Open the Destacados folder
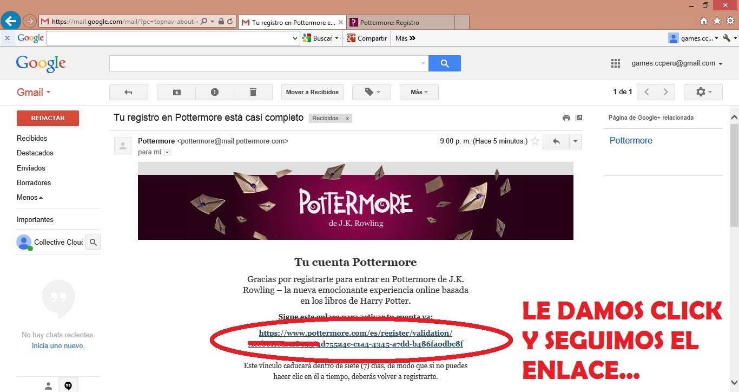The width and height of the screenshot is (739, 392). point(35,153)
